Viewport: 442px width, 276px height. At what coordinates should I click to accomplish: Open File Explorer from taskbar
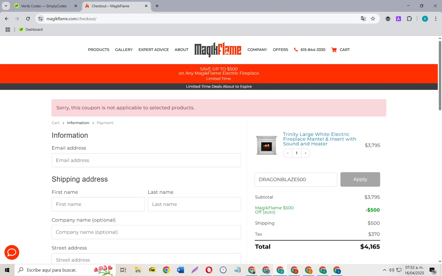[138, 270]
